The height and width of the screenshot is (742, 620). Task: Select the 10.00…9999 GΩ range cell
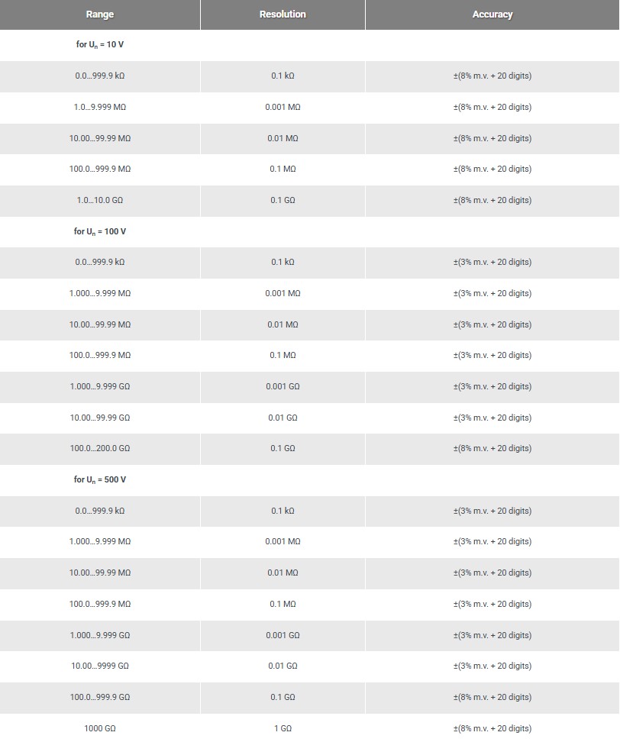(x=100, y=666)
